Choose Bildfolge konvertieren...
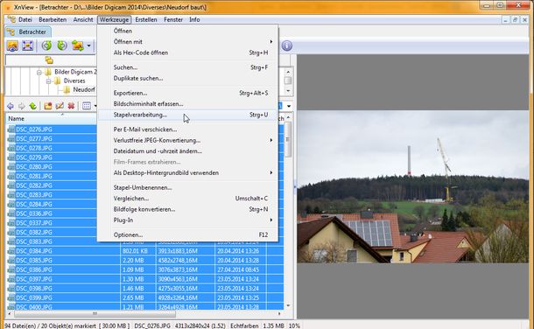The width and height of the screenshot is (534, 329). [x=187, y=209]
